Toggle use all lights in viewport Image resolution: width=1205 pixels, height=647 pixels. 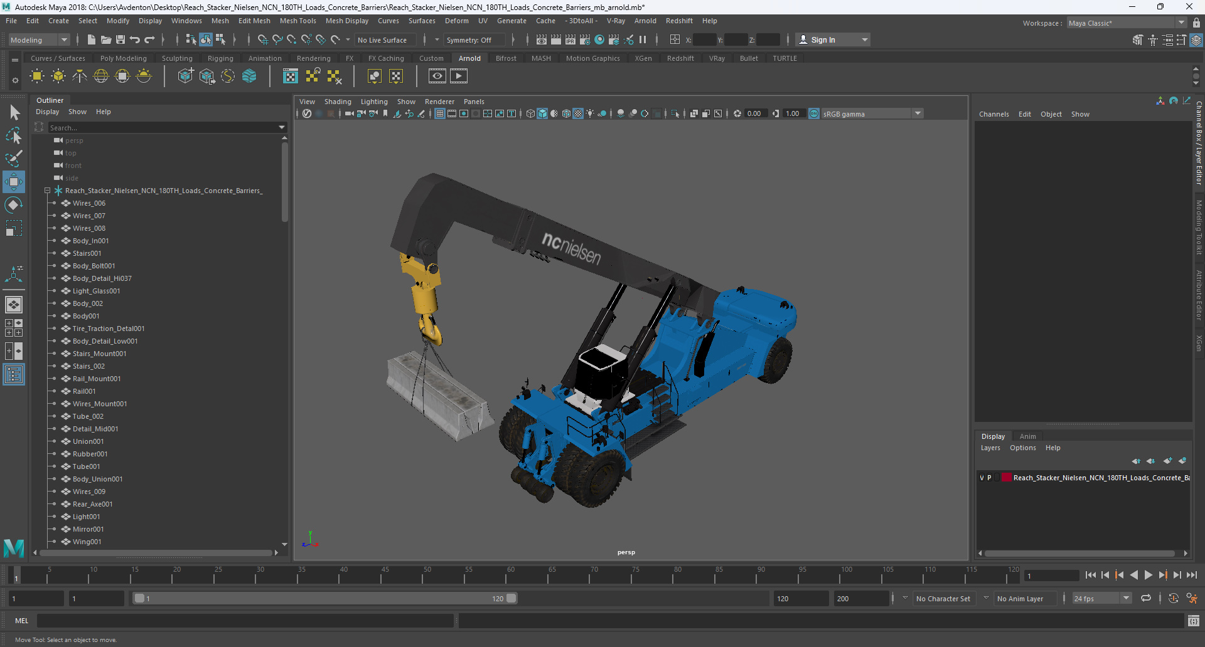coord(590,113)
